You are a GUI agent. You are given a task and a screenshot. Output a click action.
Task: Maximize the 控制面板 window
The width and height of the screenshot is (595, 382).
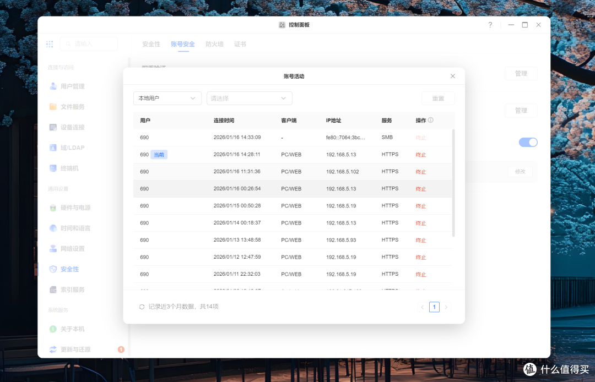click(525, 25)
